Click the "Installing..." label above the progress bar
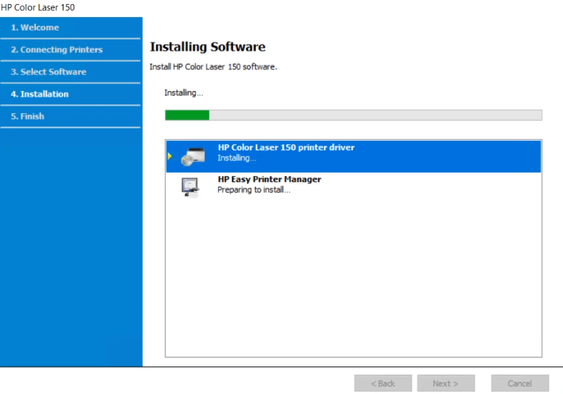563x394 pixels. coord(184,93)
